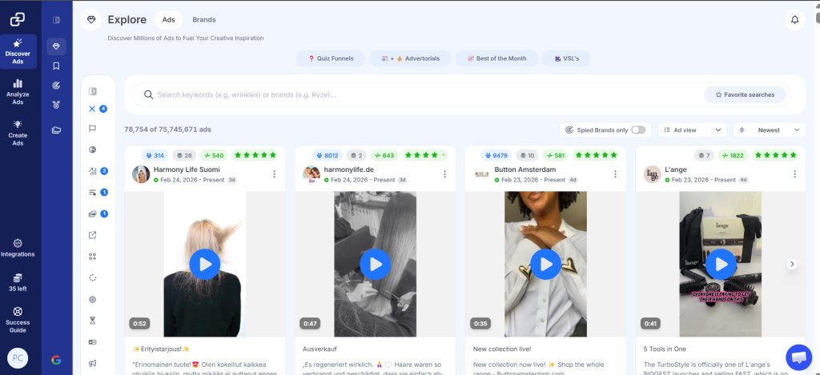The image size is (820, 375).
Task: Open Favorite searches
Action: point(745,94)
